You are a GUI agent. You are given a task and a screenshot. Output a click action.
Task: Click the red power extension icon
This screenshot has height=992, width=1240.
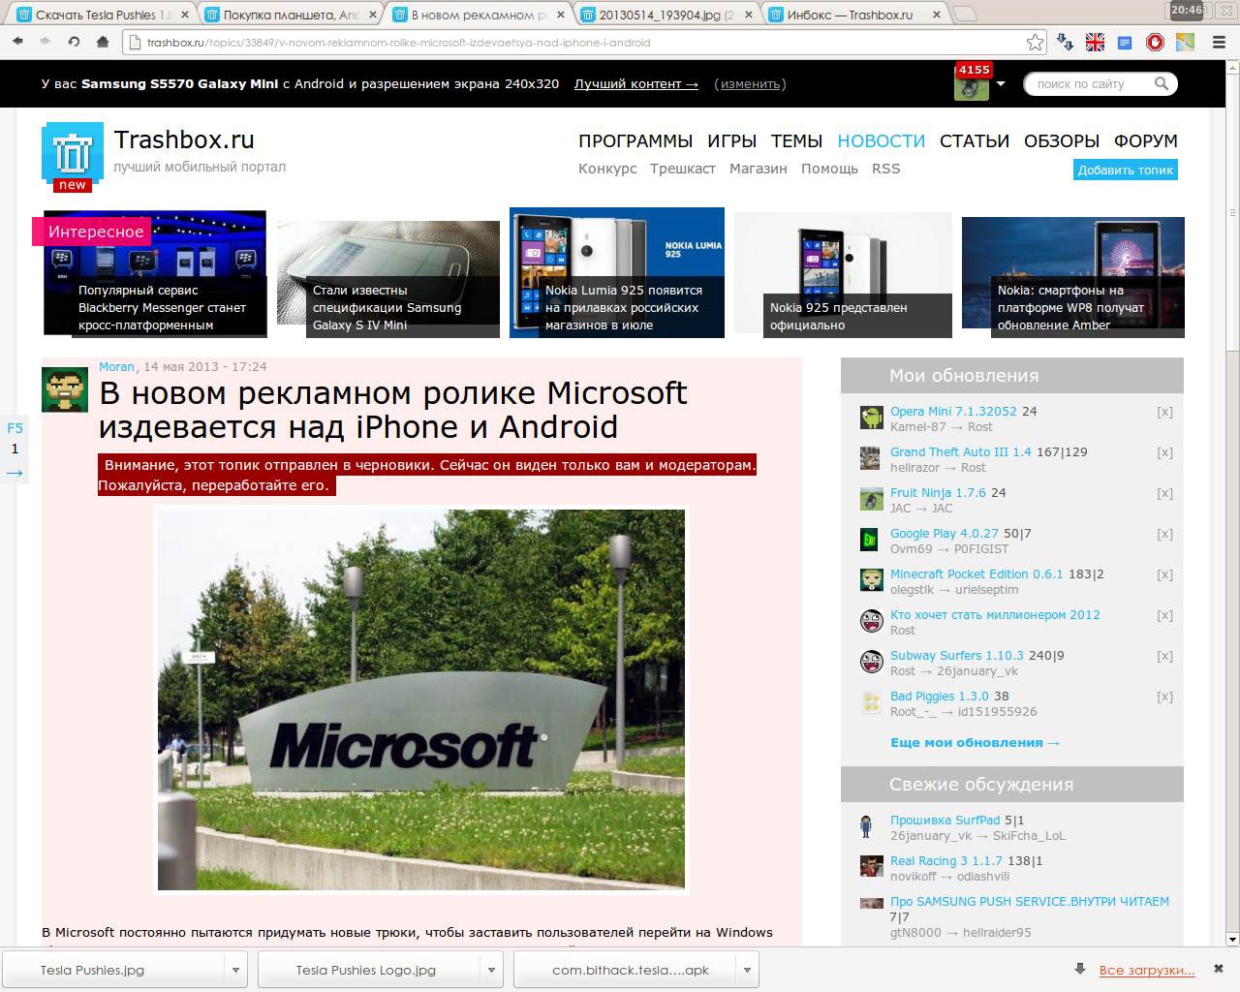[x=1155, y=42]
